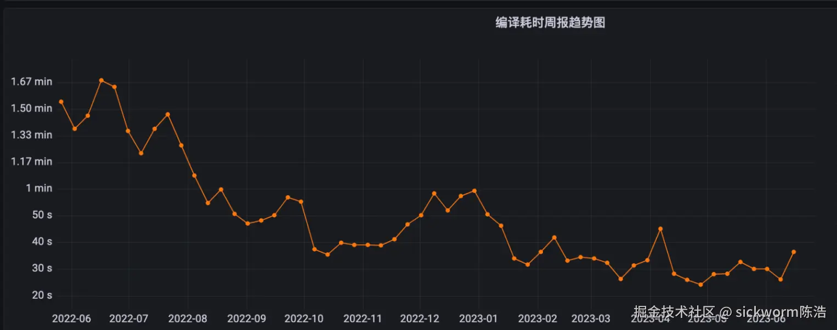
Task: Click the 50 s y-axis label
Action: tap(42, 215)
